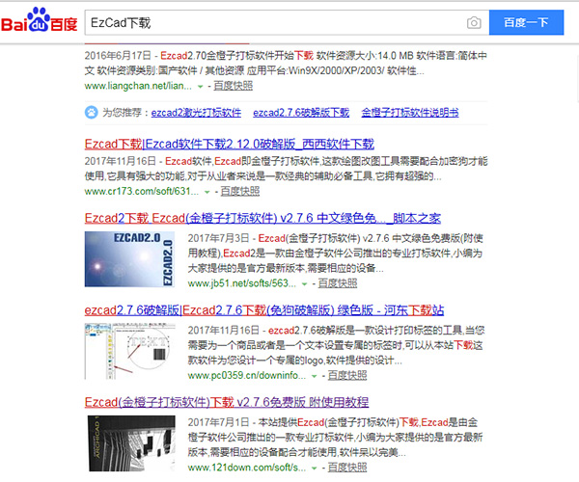Viewport: 579px width, 482px height.
Task: Open 百度快照 for pc0359.cn result
Action: 347,375
